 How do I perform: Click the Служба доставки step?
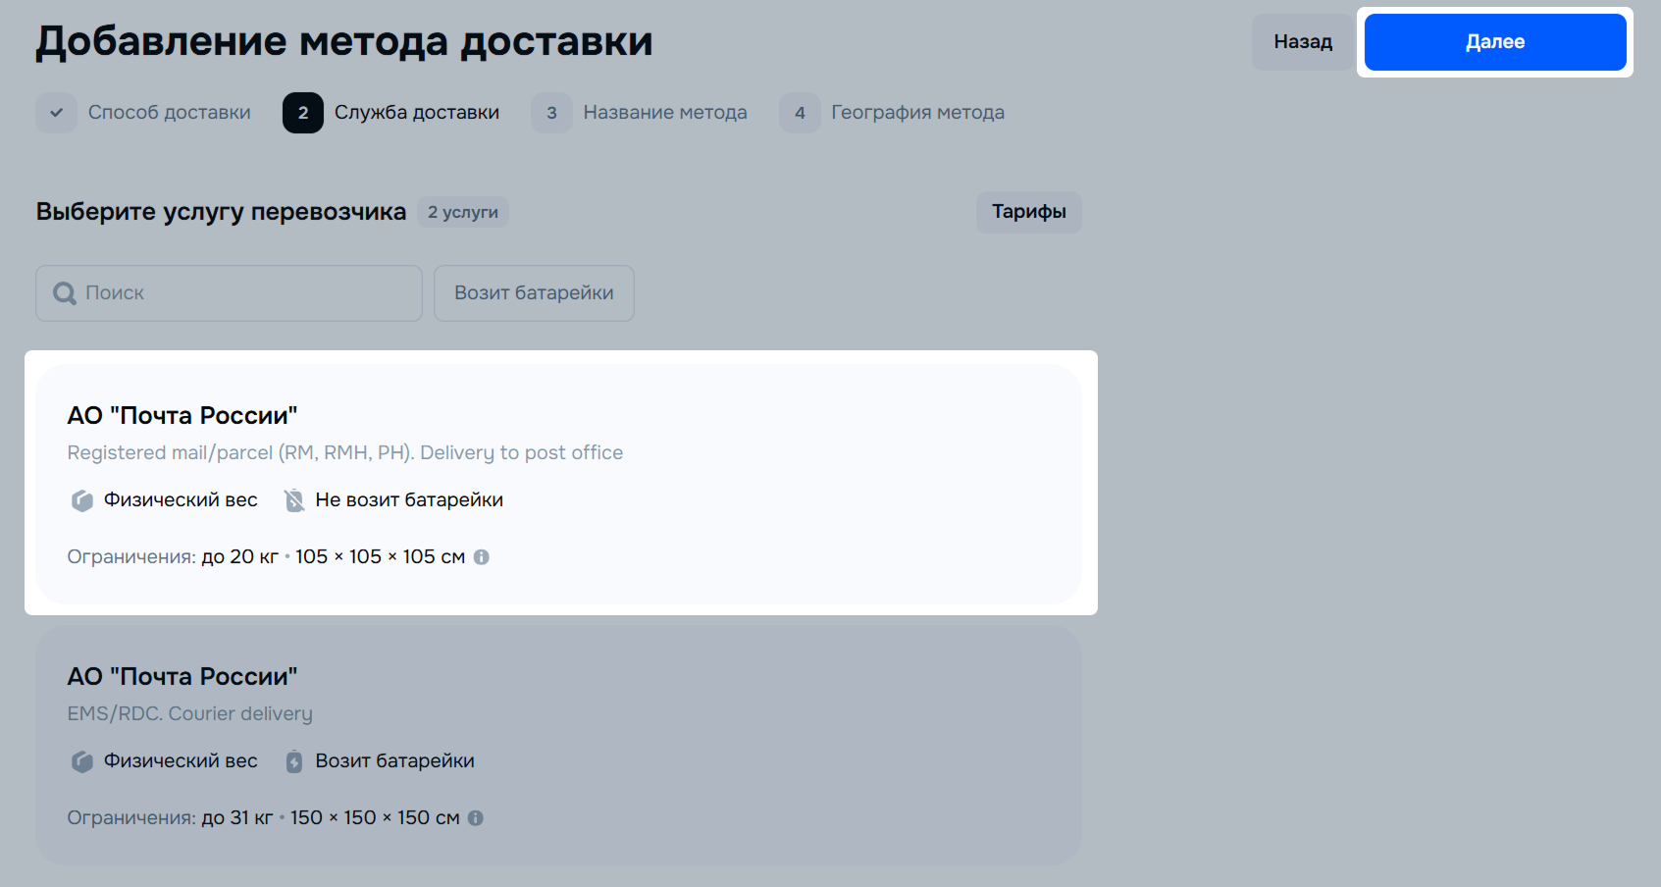[x=416, y=113]
